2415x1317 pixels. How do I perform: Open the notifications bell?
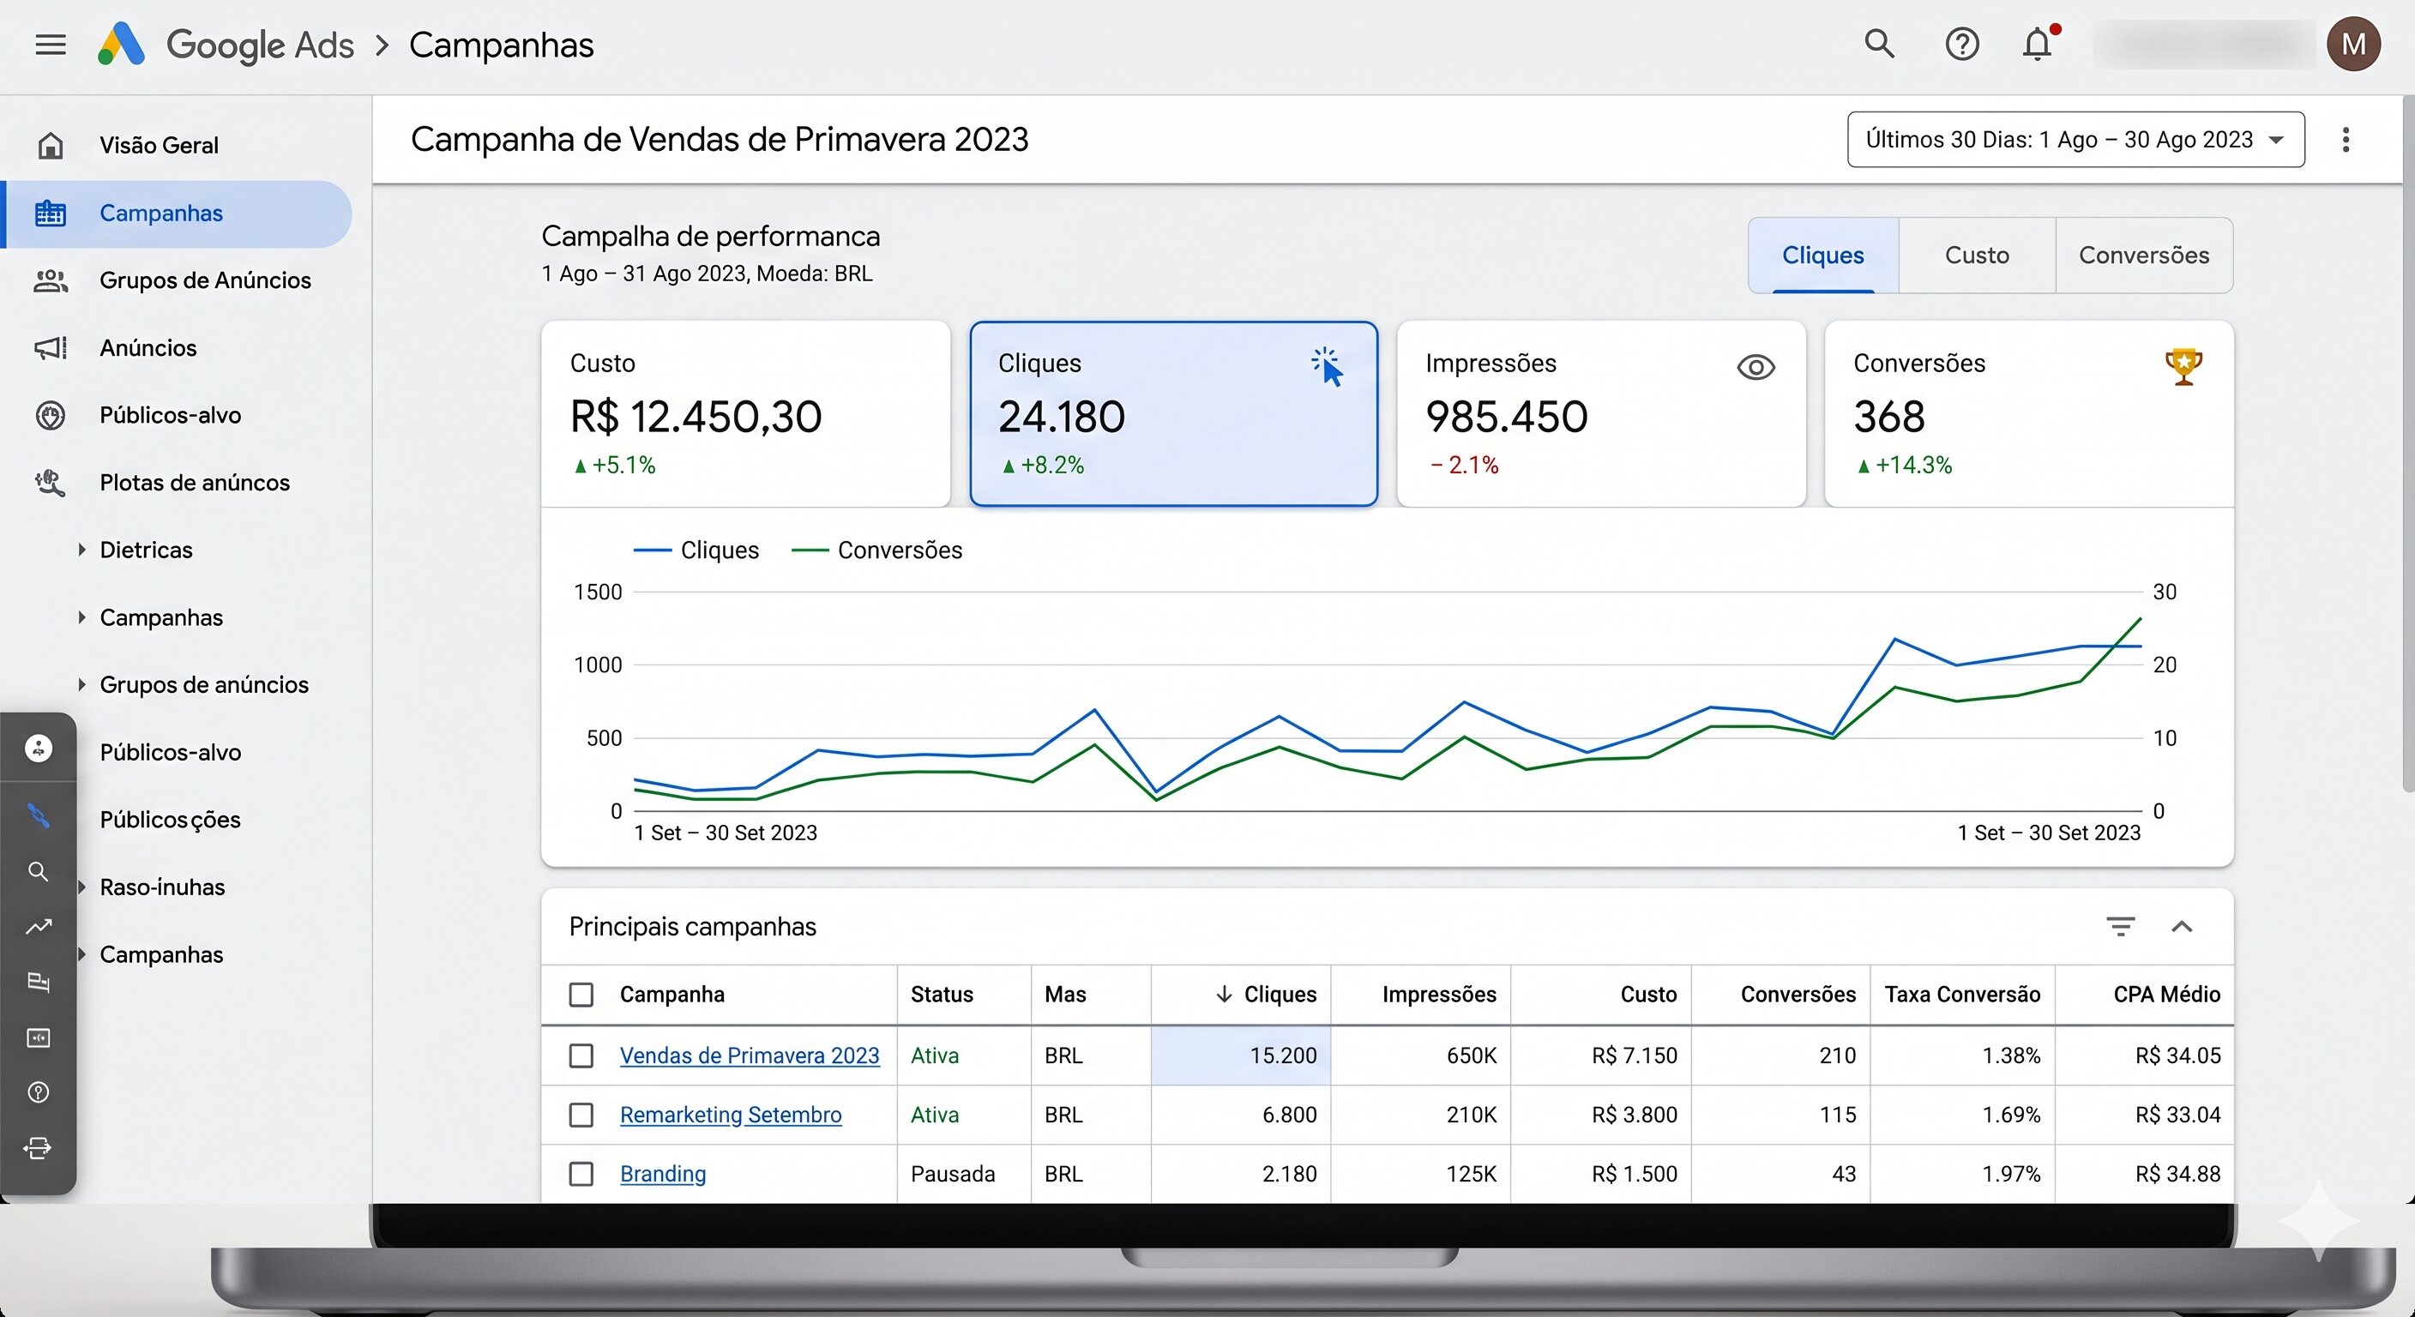pyautogui.click(x=2036, y=43)
